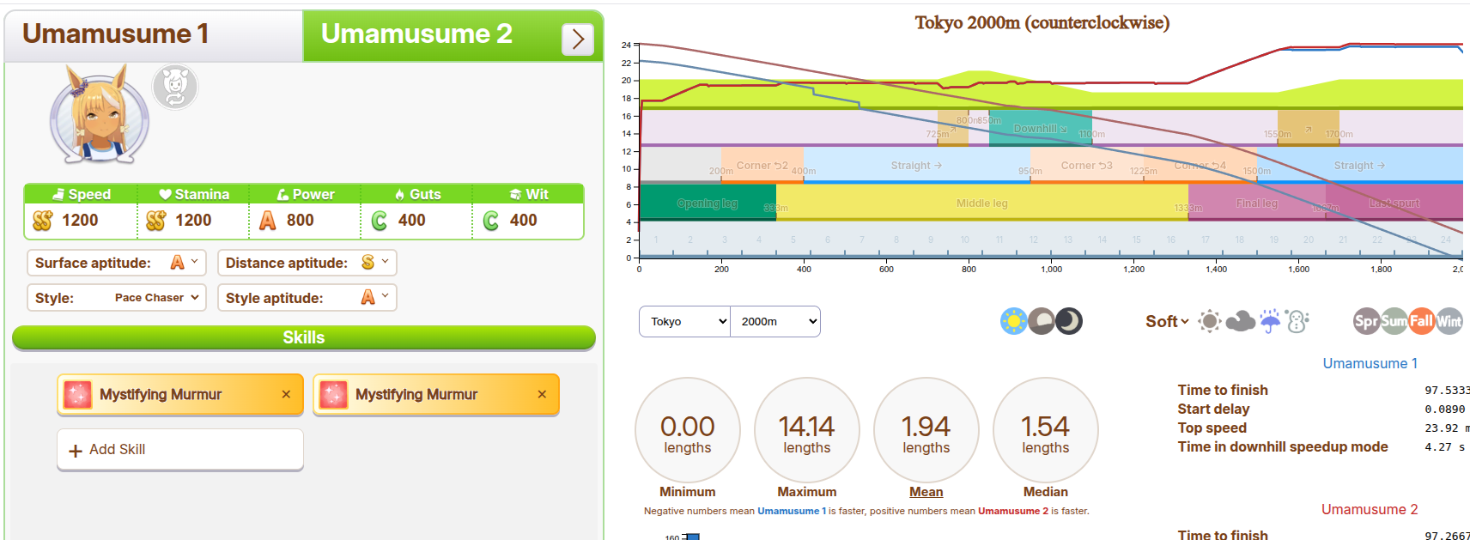Click the Final leg phase on chart

pos(1257,203)
